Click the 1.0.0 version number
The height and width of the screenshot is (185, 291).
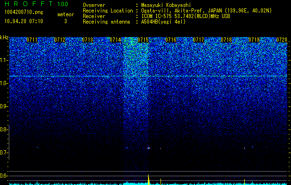pyautogui.click(x=63, y=4)
